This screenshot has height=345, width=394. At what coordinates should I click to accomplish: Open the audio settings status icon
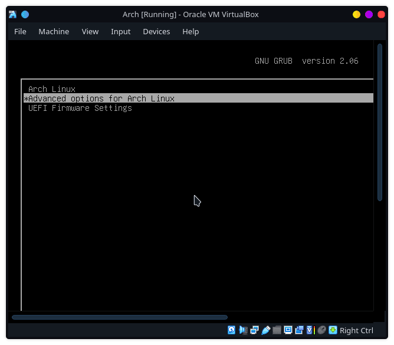coord(243,330)
